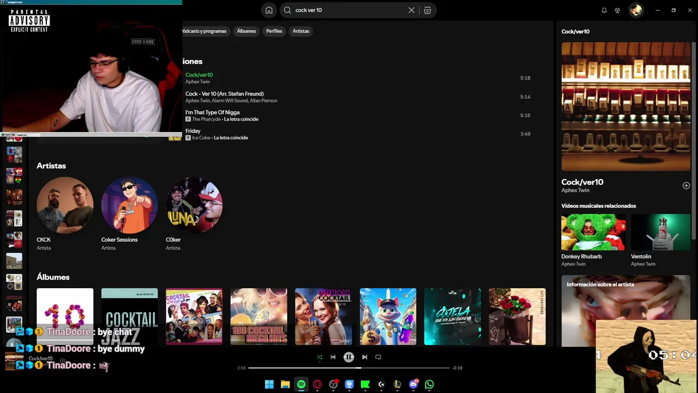
Task: Focus the search field containing 'cock ver 10'
Action: tap(358, 10)
